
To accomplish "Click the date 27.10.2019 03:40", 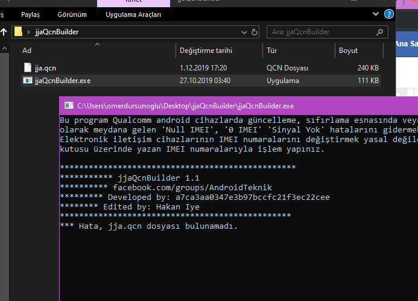I will tap(205, 81).
